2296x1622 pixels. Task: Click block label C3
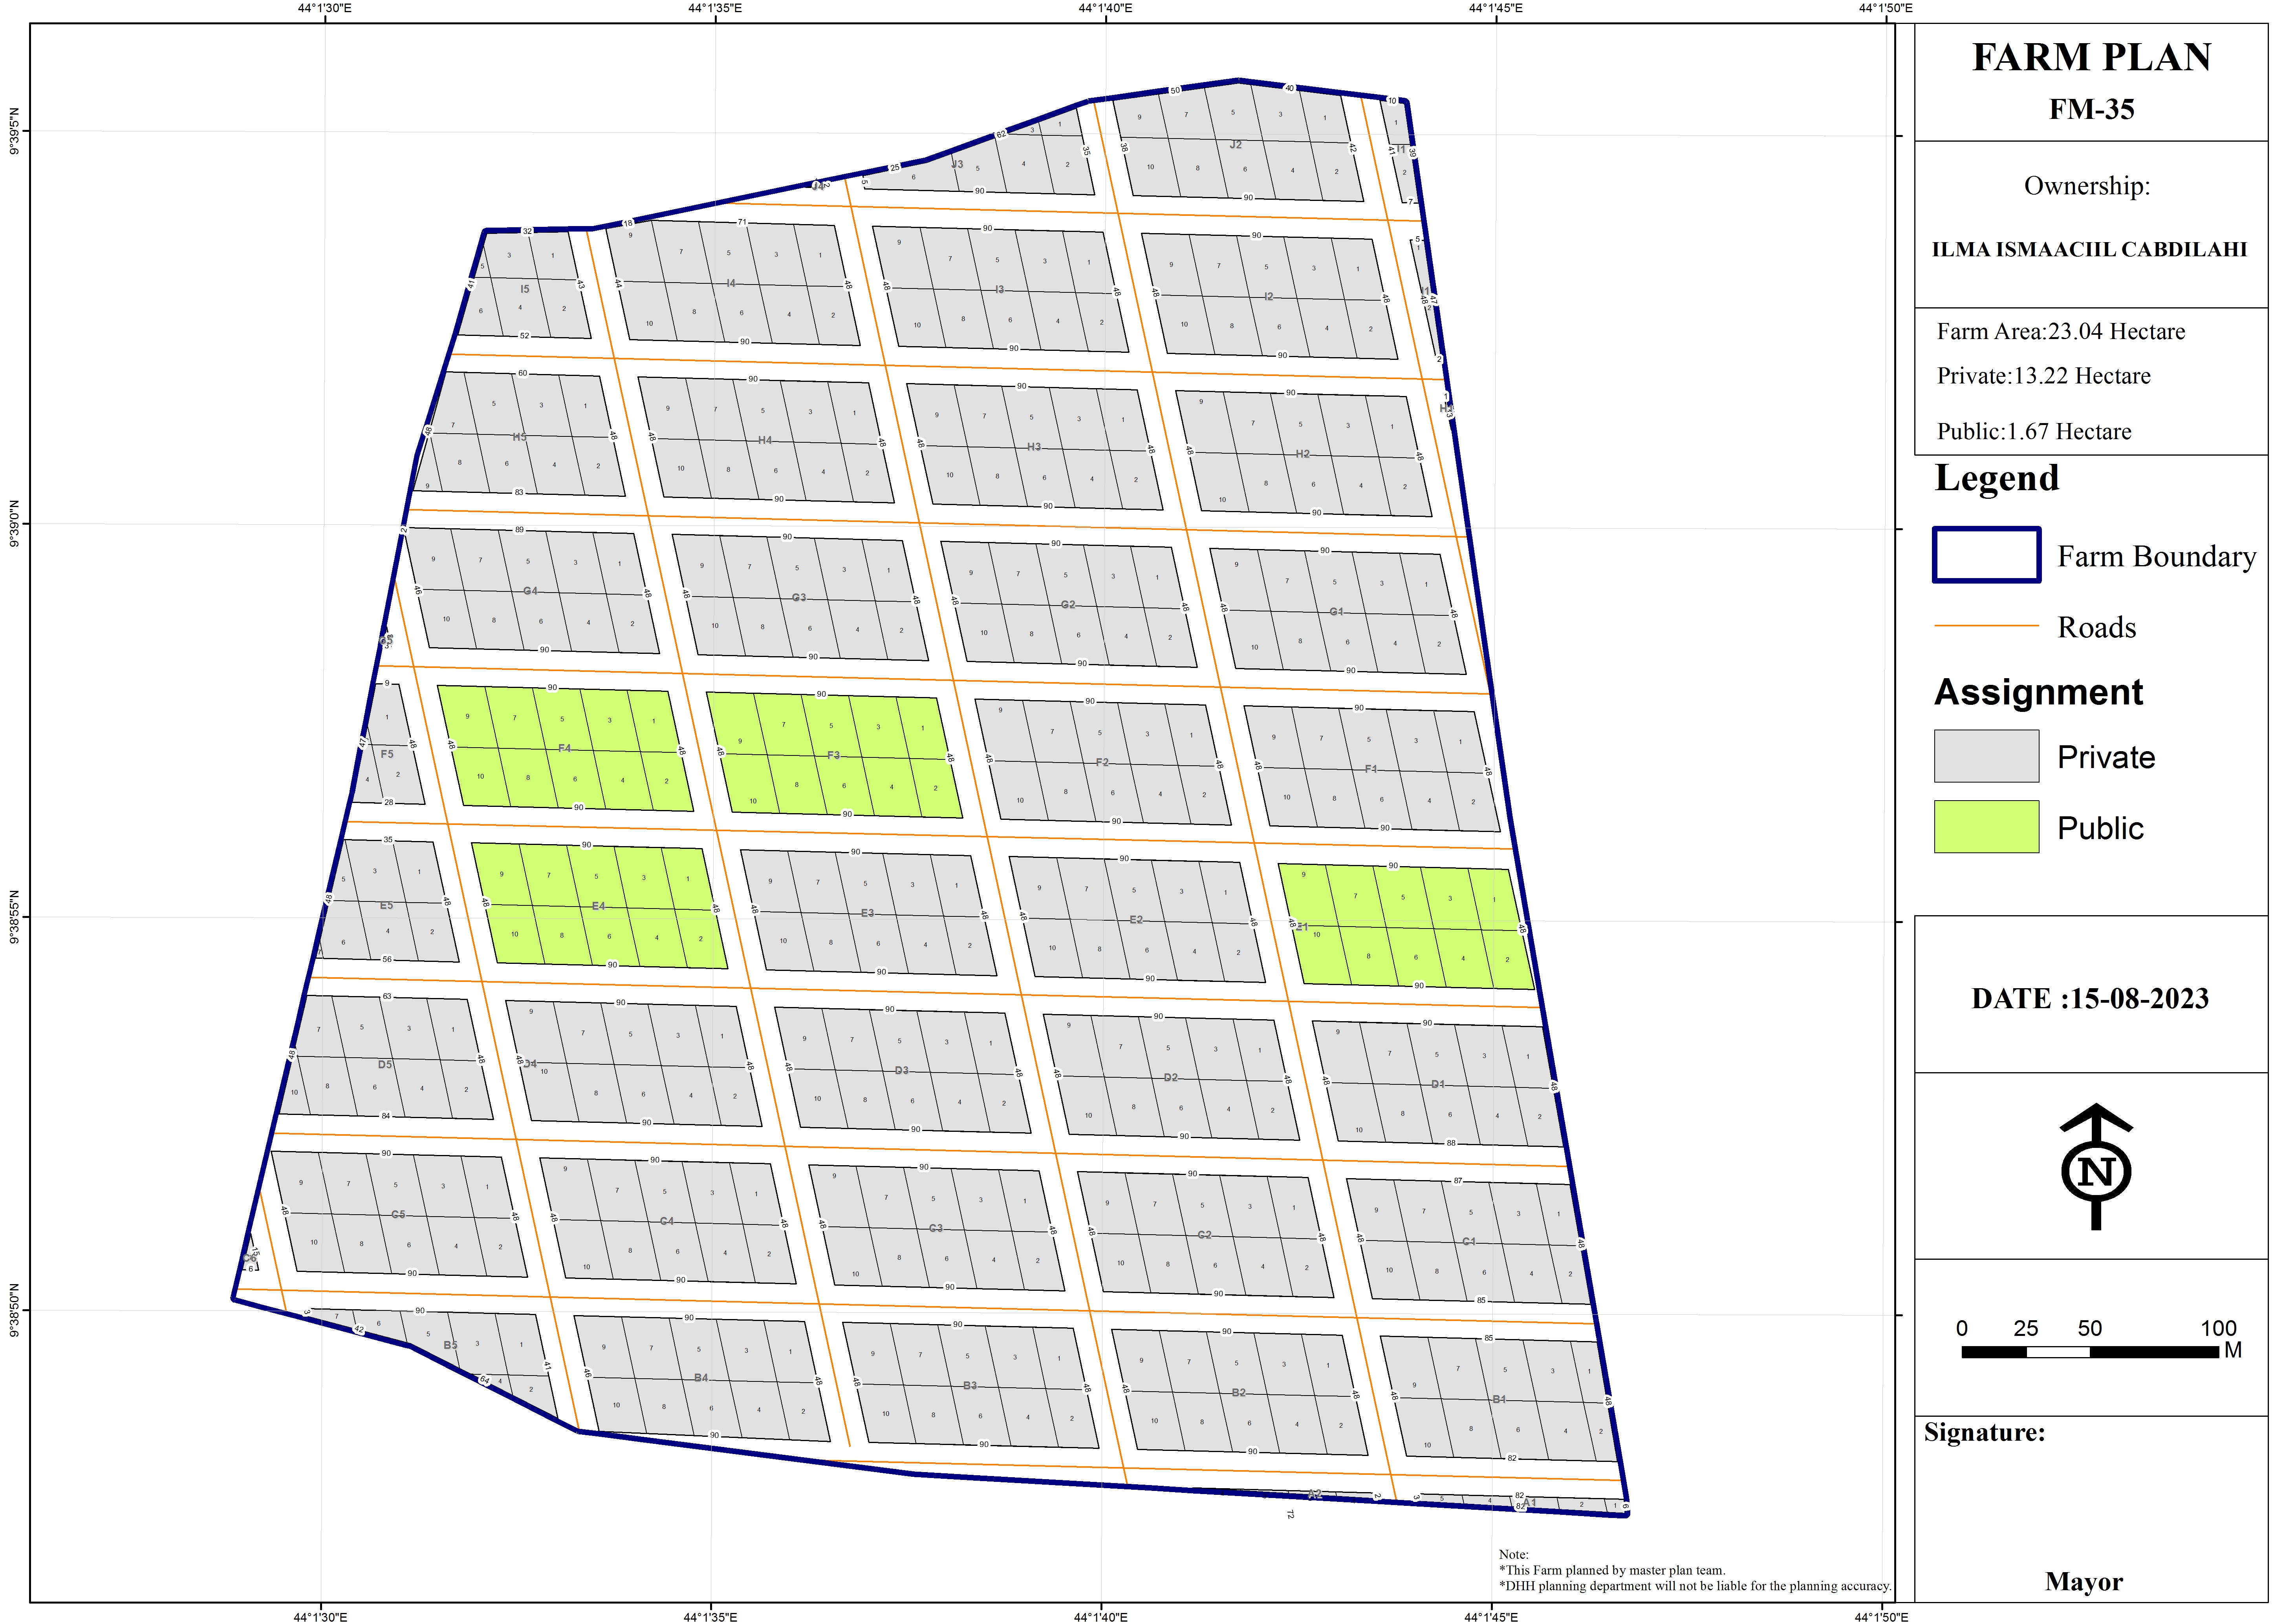click(936, 1228)
